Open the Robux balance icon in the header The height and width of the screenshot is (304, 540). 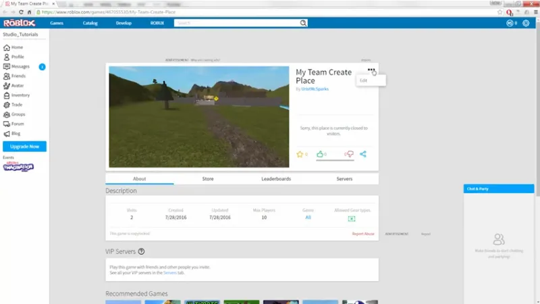click(510, 23)
